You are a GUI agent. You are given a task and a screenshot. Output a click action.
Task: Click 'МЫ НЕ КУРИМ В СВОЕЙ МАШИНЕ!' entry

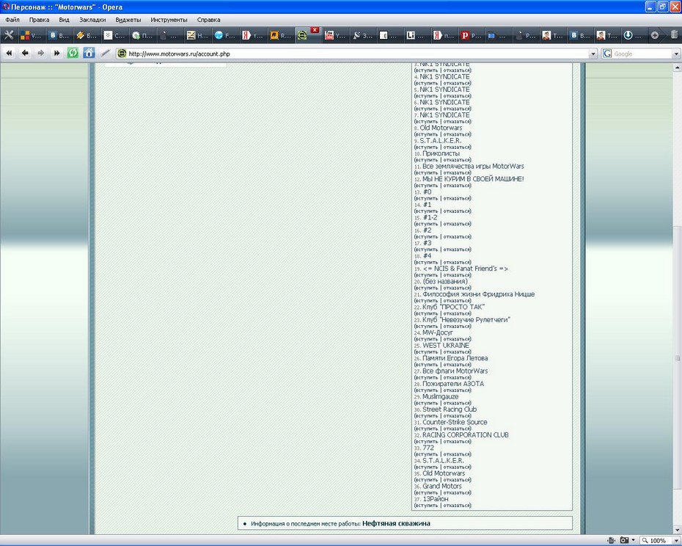[x=473, y=179]
